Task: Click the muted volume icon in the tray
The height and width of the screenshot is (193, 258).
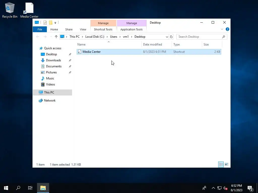Action: 225,188
